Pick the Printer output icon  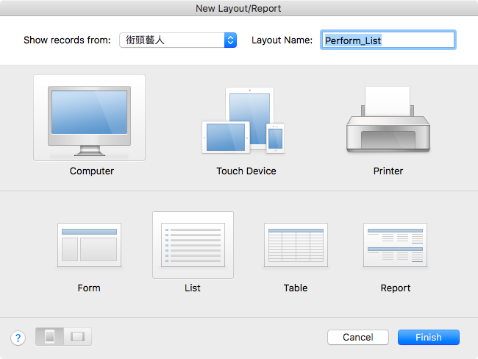[x=388, y=119]
